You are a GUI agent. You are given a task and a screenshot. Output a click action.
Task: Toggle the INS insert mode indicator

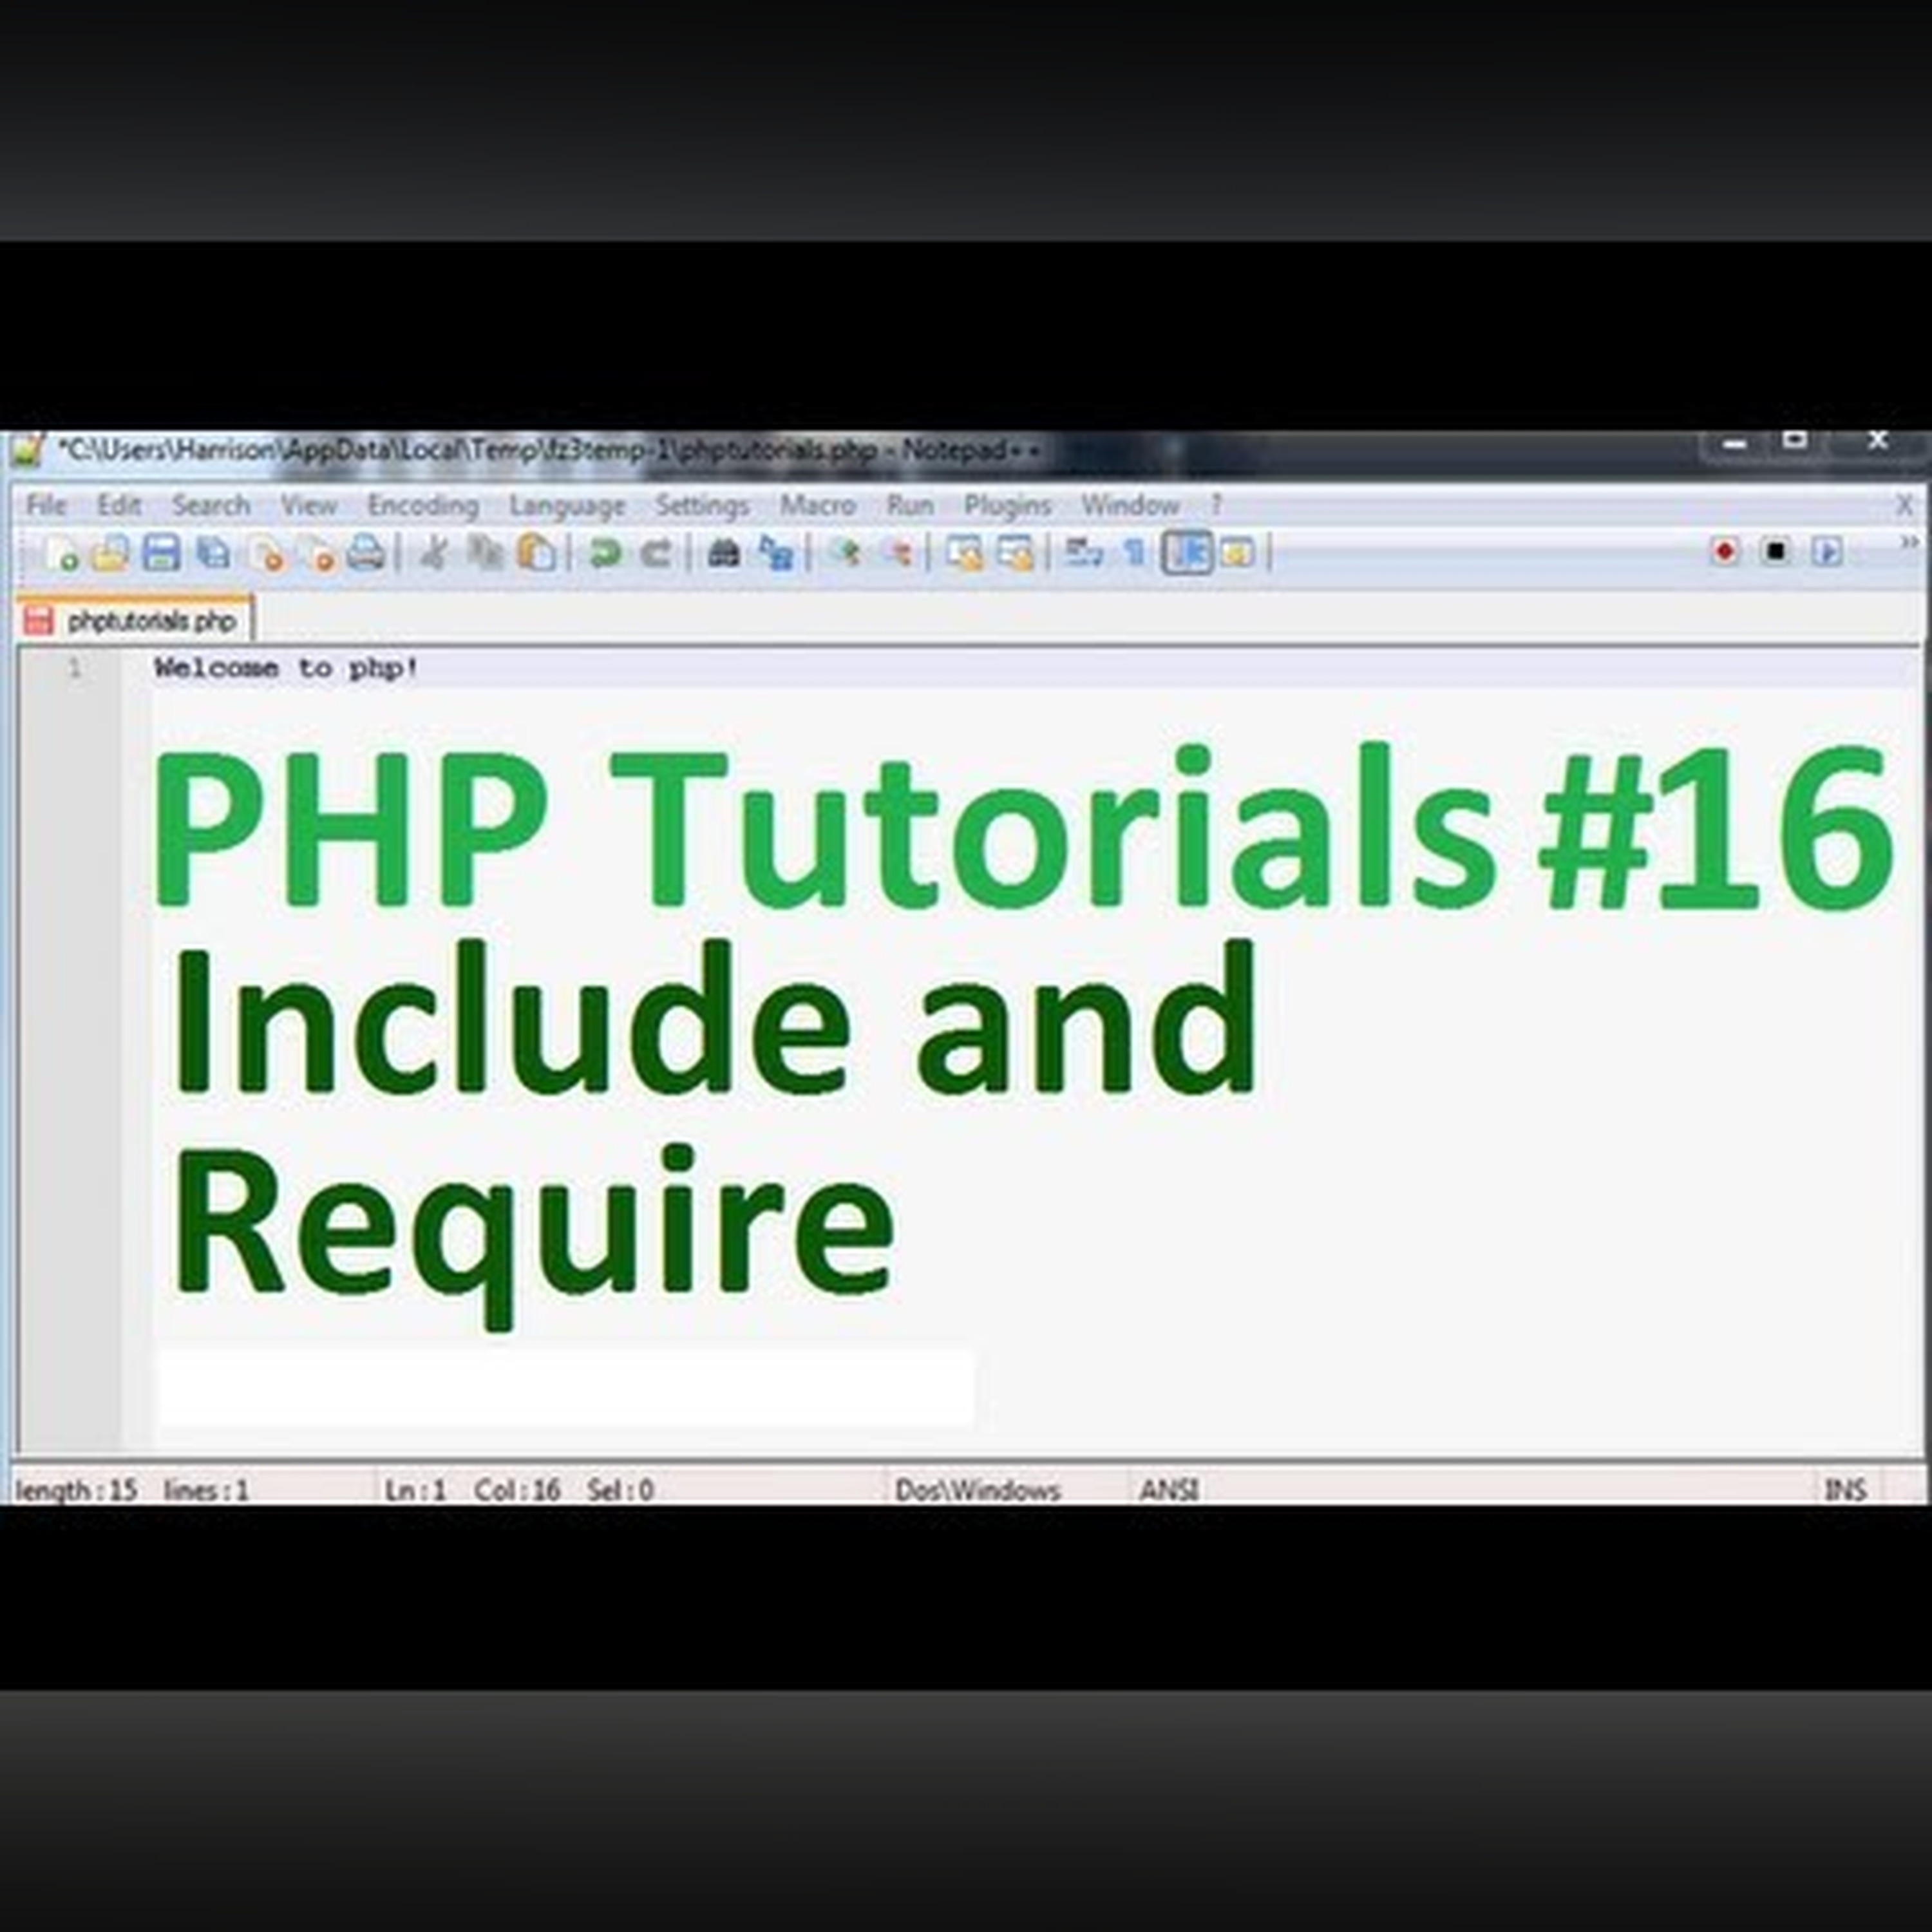click(1846, 1490)
